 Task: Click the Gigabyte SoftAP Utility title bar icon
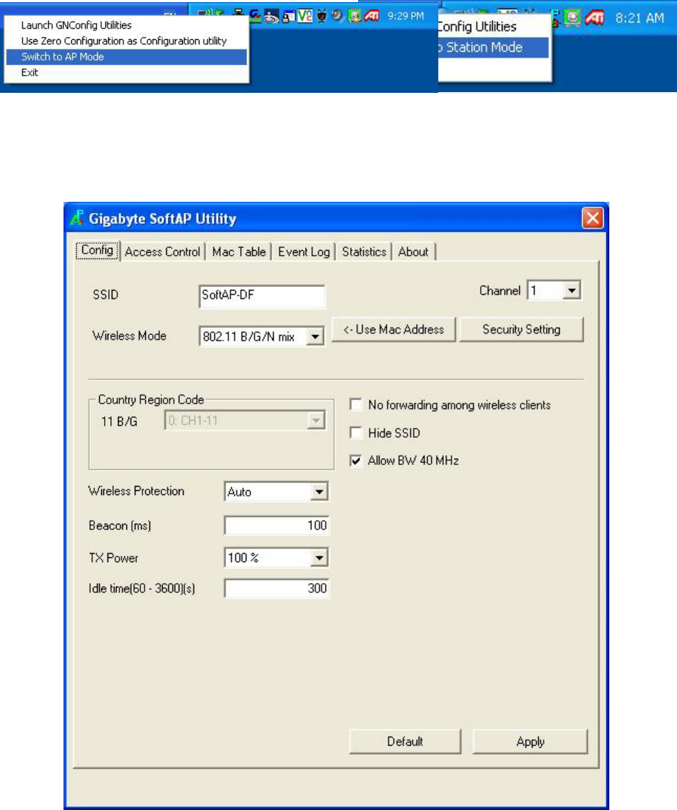[x=77, y=218]
